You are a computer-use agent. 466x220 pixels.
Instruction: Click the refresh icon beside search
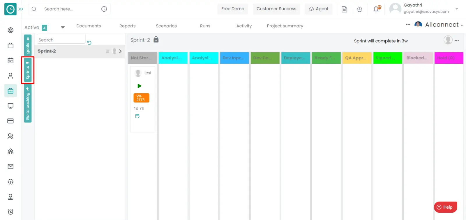click(x=89, y=43)
